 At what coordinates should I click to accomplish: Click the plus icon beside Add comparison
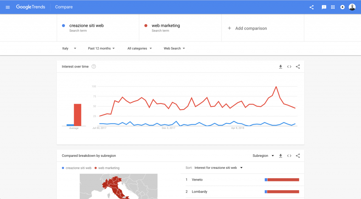pyautogui.click(x=229, y=28)
